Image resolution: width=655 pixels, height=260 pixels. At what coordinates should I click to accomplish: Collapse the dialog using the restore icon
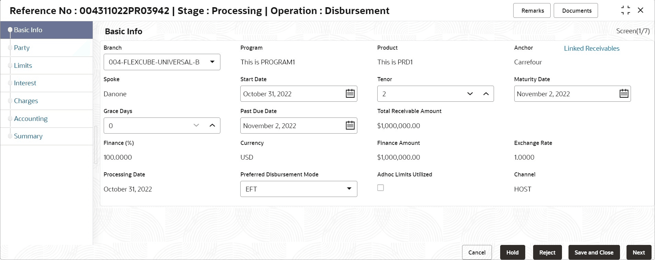(625, 10)
